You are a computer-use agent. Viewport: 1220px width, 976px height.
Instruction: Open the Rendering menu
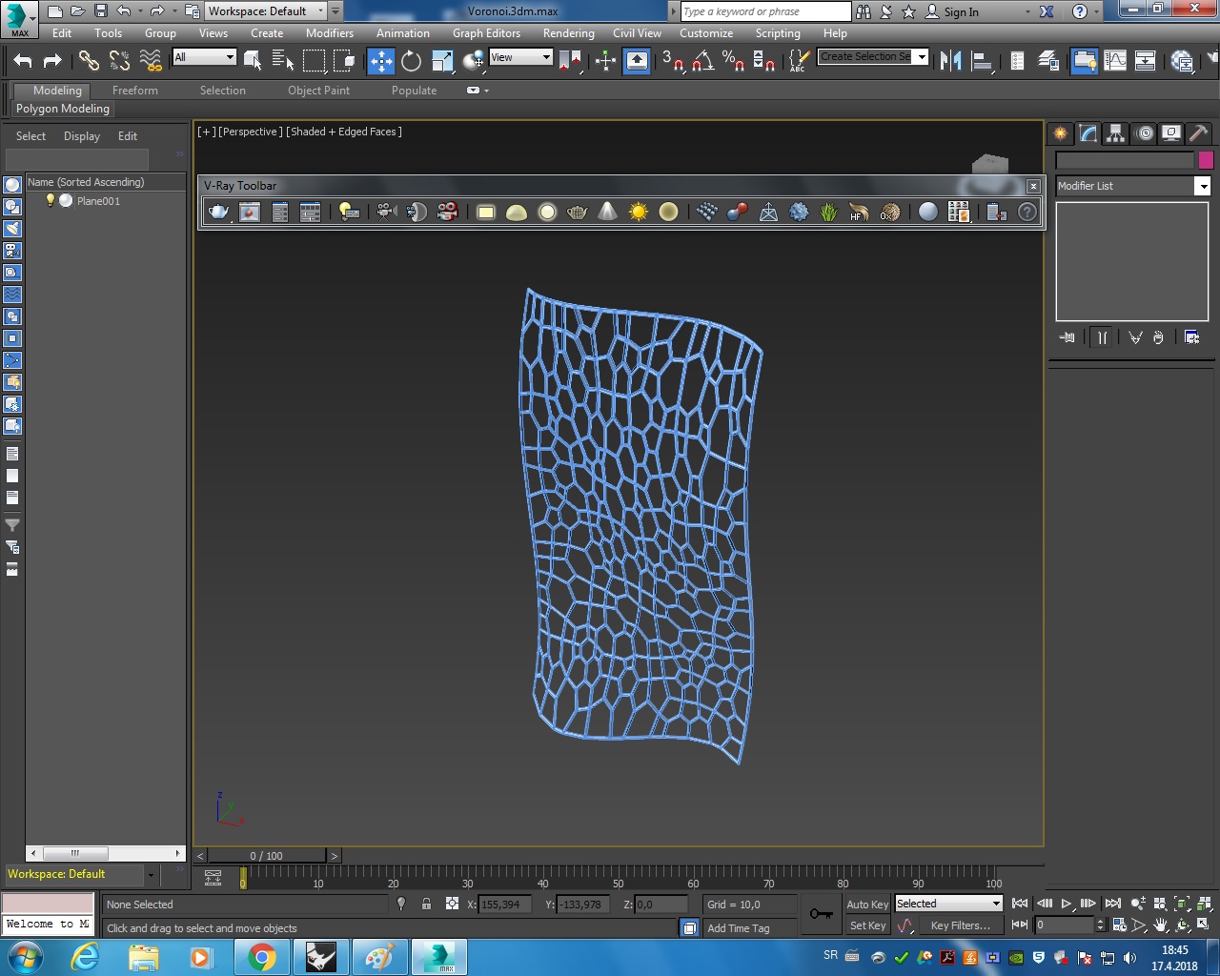point(568,33)
